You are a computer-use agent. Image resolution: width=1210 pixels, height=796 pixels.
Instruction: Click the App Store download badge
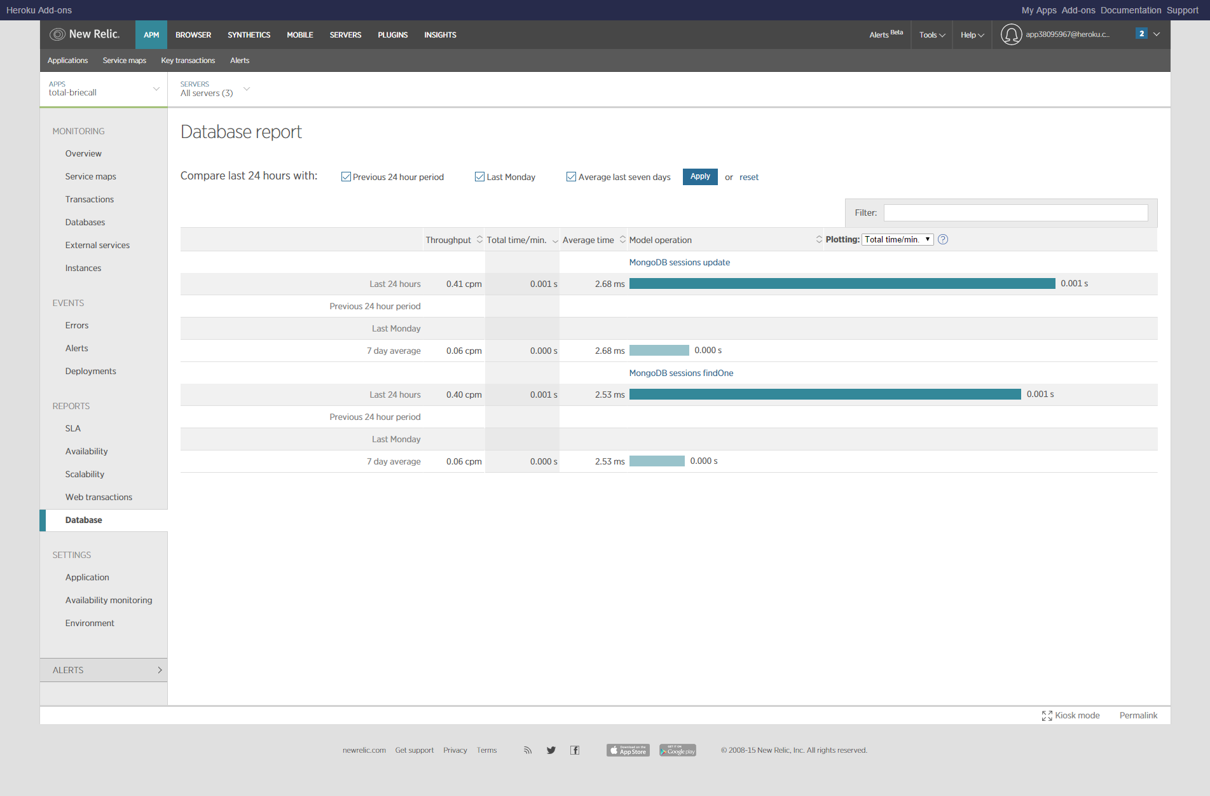[628, 750]
